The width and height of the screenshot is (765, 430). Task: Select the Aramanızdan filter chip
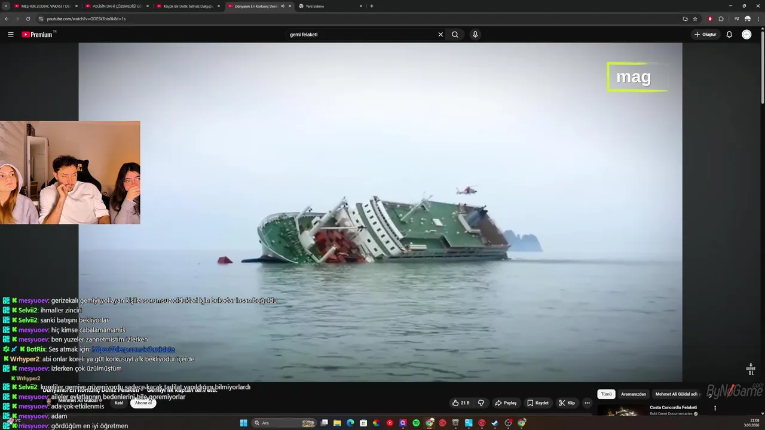pyautogui.click(x=634, y=394)
